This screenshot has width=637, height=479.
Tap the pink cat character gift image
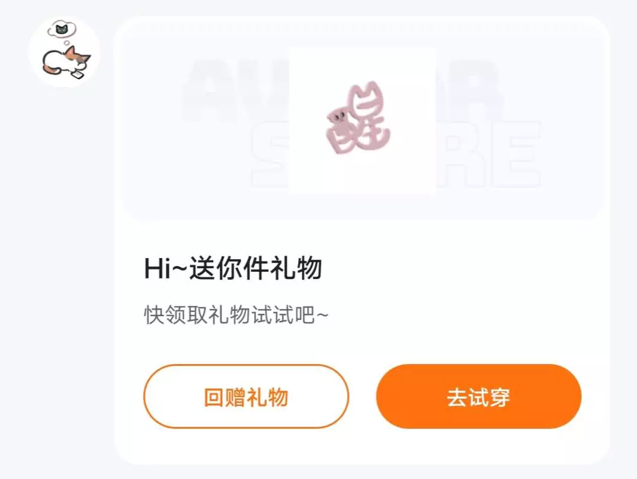[x=358, y=119]
